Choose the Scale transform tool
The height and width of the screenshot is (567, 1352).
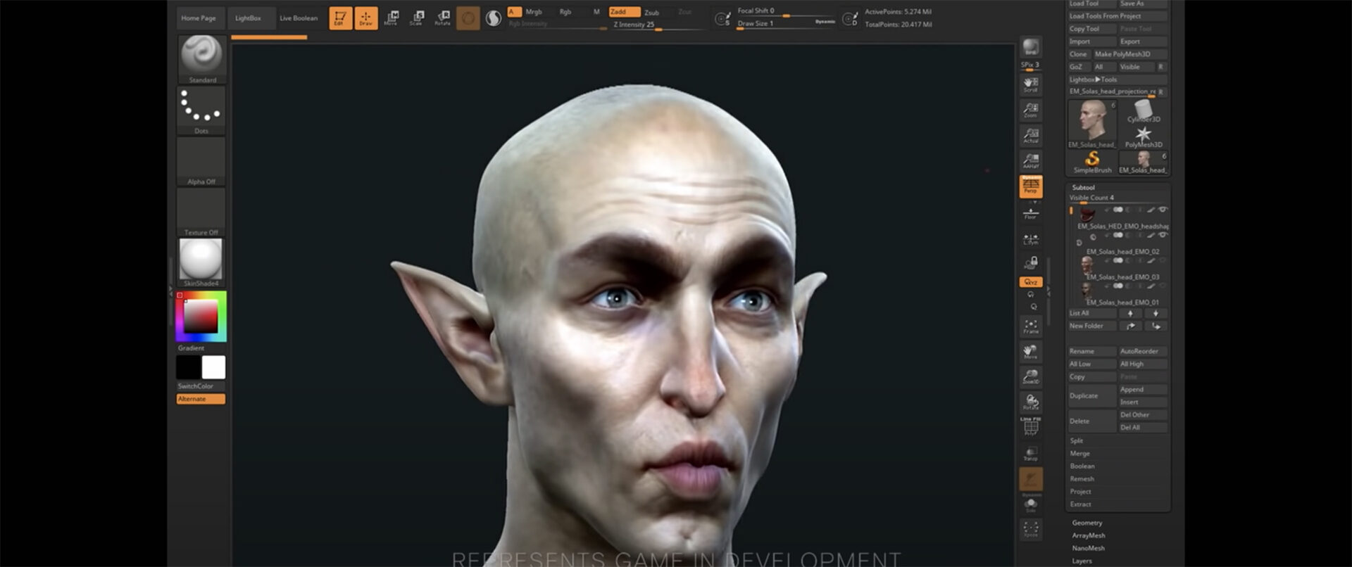point(417,18)
